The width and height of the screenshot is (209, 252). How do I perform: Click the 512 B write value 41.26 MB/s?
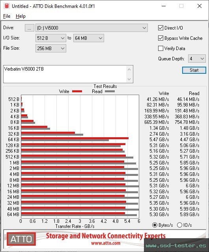(x=158, y=99)
